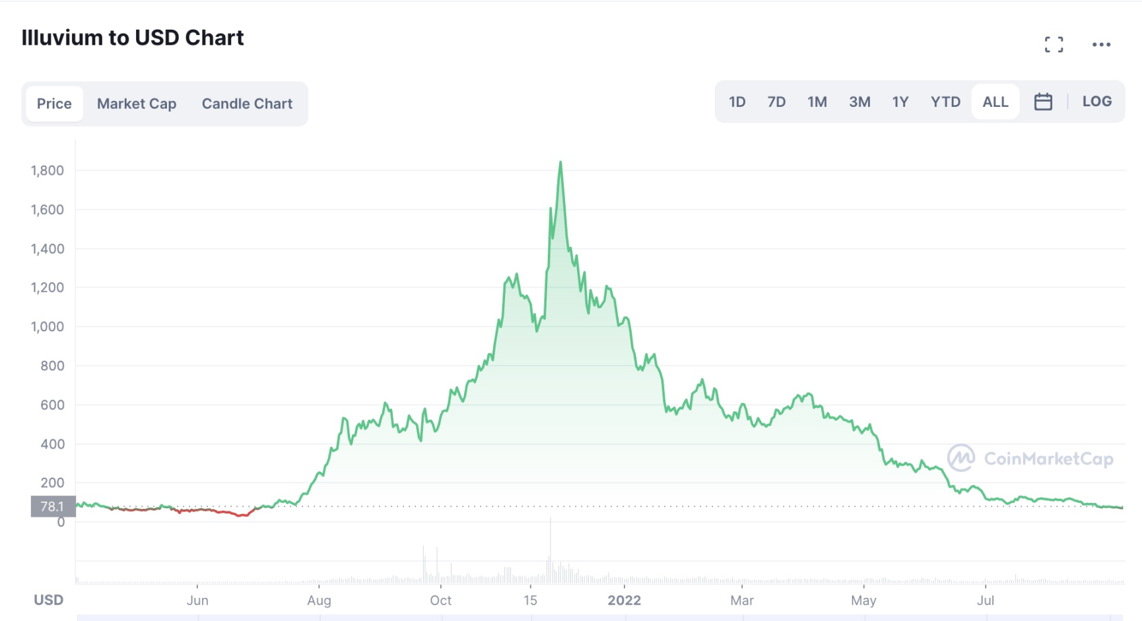Choose the YTD time range
This screenshot has height=621, width=1142.
pyautogui.click(x=945, y=102)
